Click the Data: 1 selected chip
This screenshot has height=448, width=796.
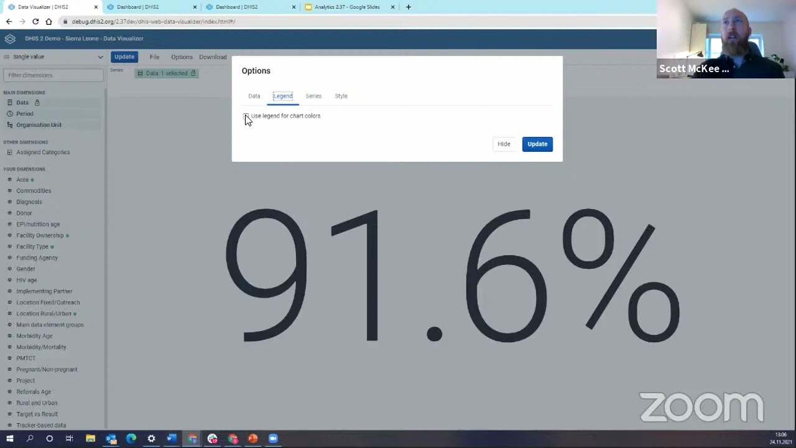tap(167, 73)
